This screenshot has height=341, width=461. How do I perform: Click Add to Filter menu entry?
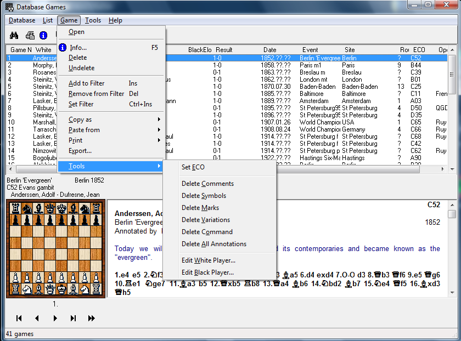point(86,83)
